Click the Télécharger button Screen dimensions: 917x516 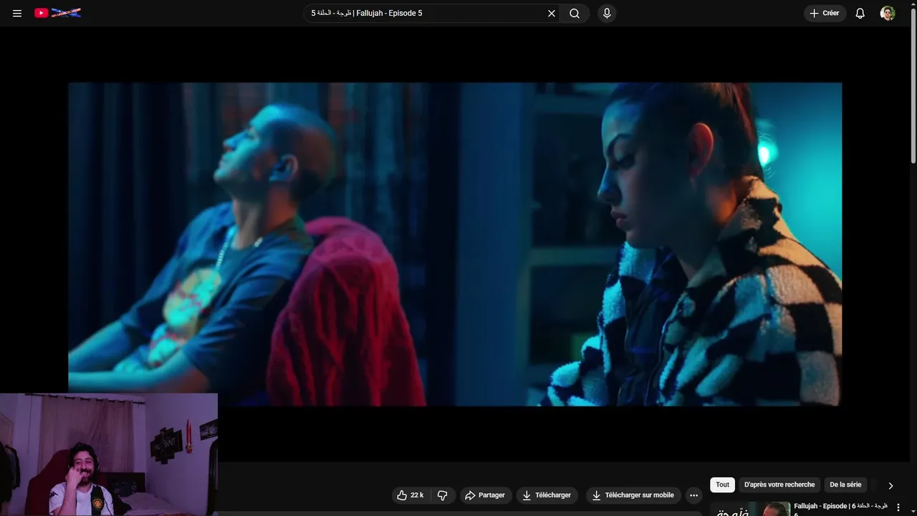click(547, 495)
